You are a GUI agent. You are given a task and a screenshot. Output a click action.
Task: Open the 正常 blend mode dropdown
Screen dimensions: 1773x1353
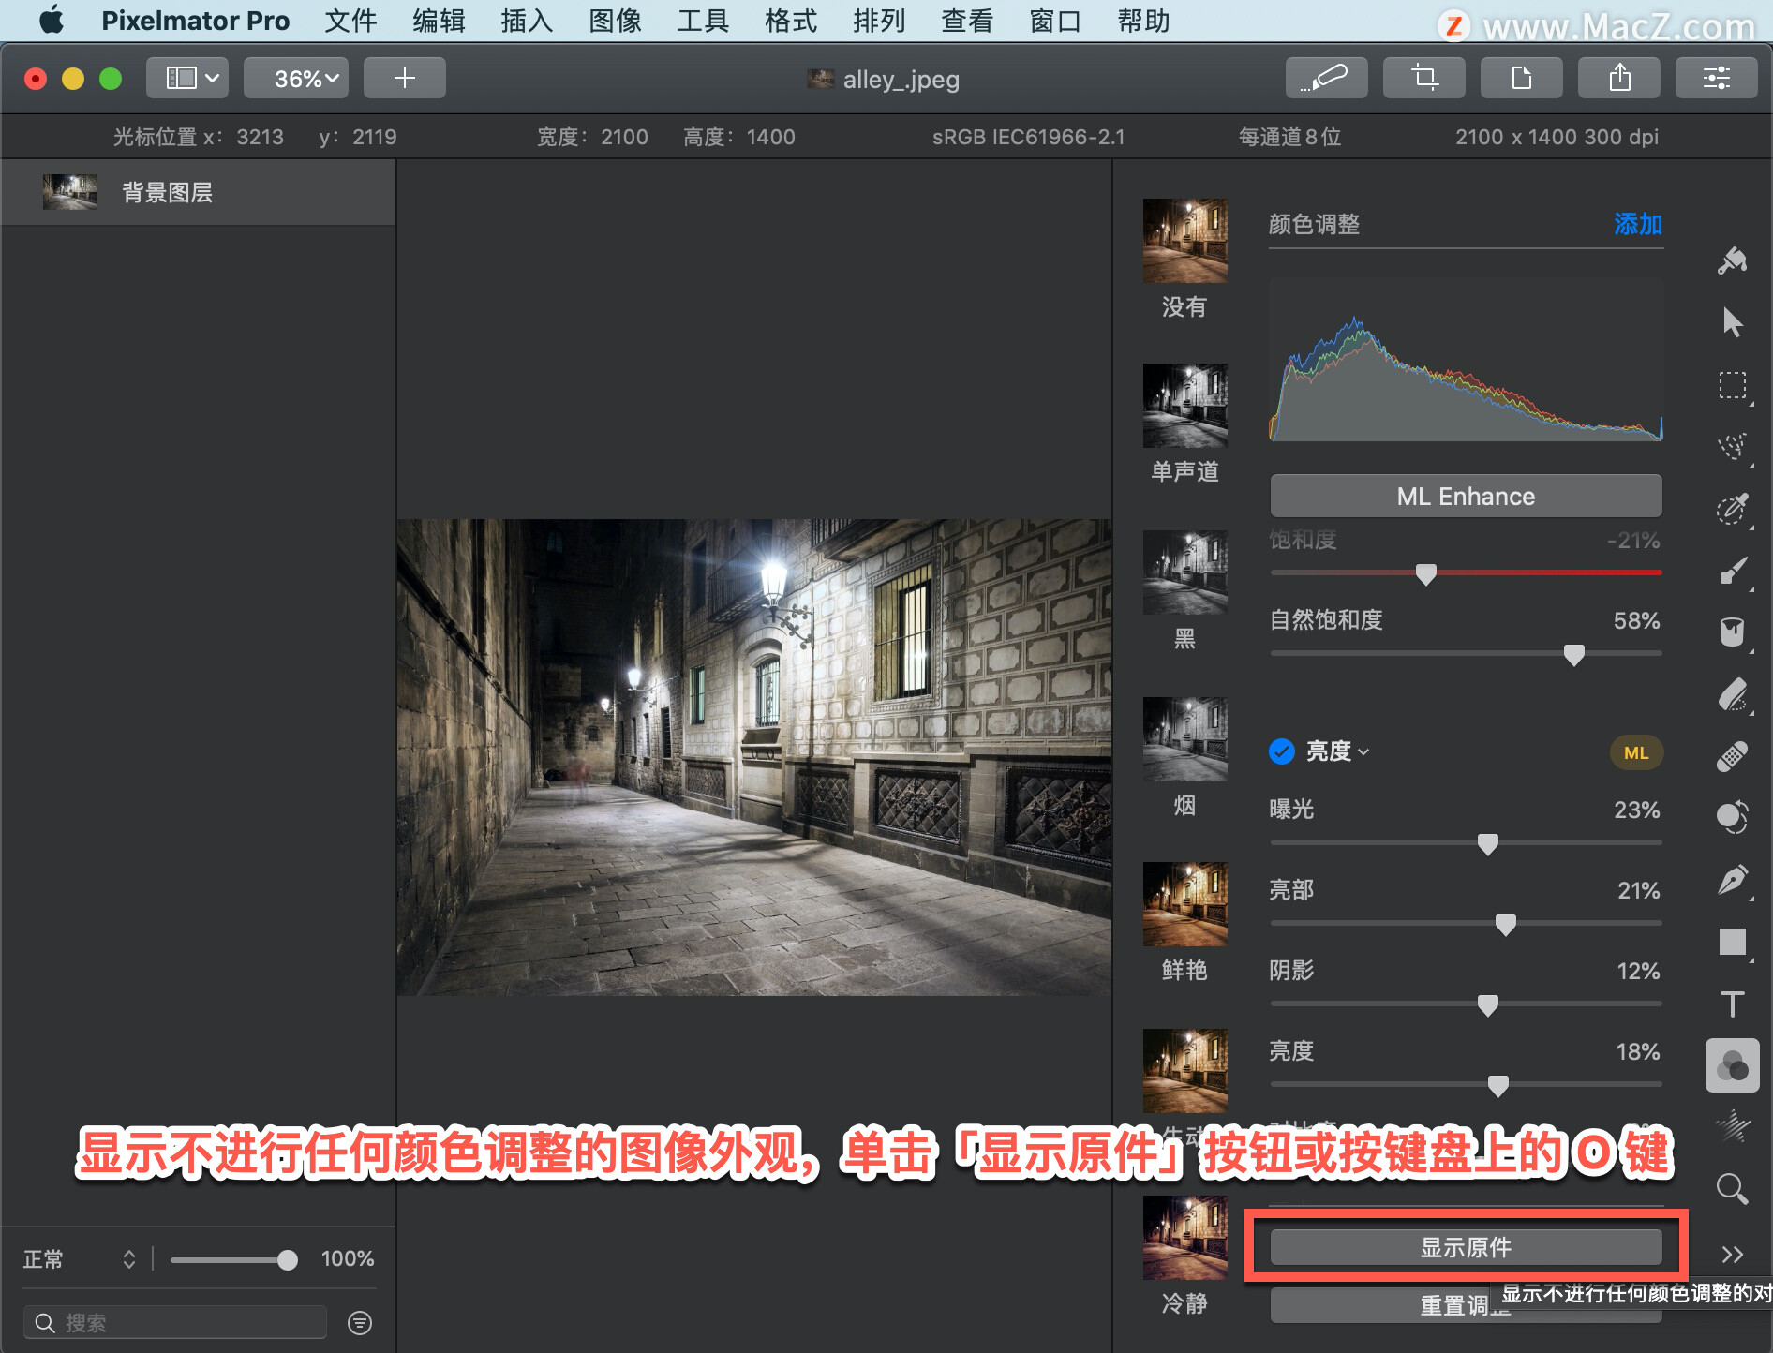coord(81,1259)
